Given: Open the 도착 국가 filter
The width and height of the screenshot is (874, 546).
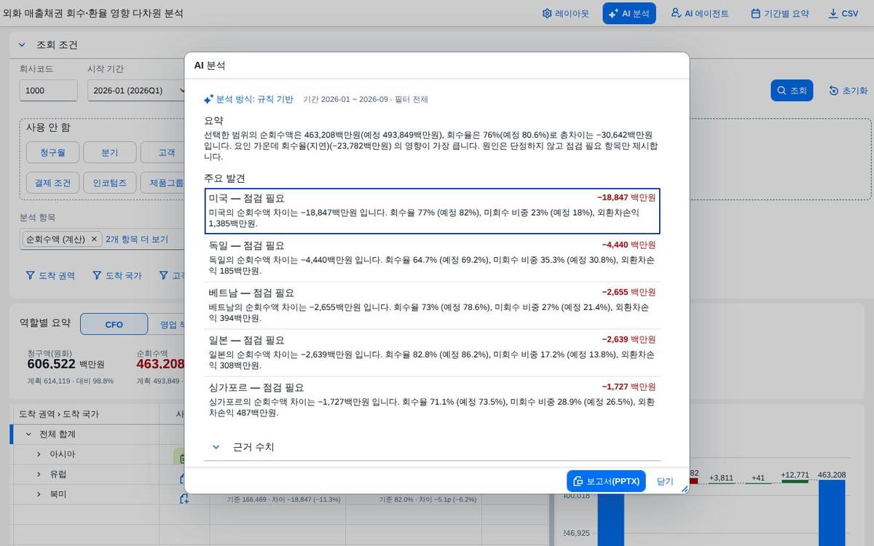Looking at the screenshot, I should click(117, 275).
